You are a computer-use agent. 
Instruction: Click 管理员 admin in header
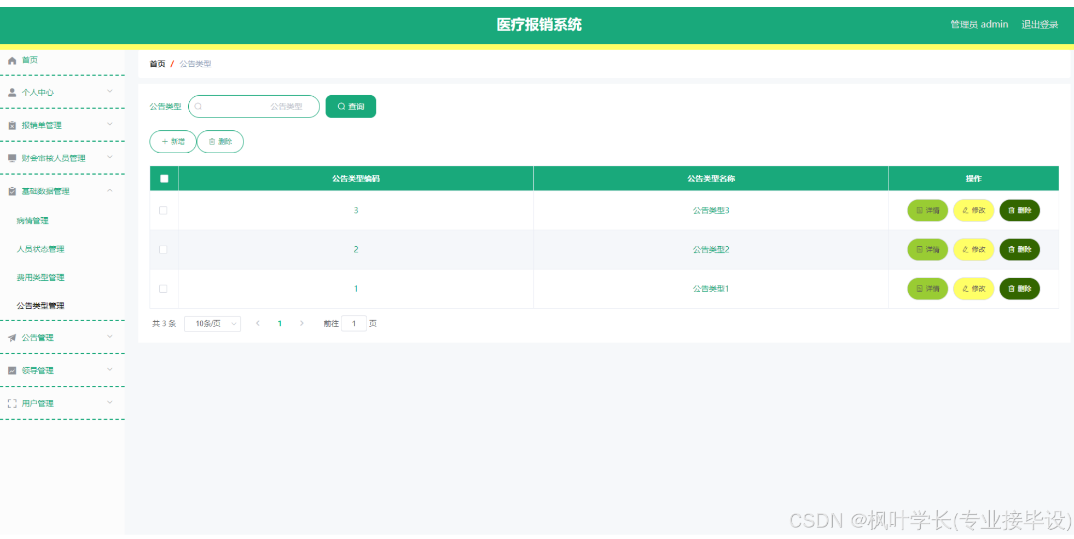pyautogui.click(x=979, y=25)
